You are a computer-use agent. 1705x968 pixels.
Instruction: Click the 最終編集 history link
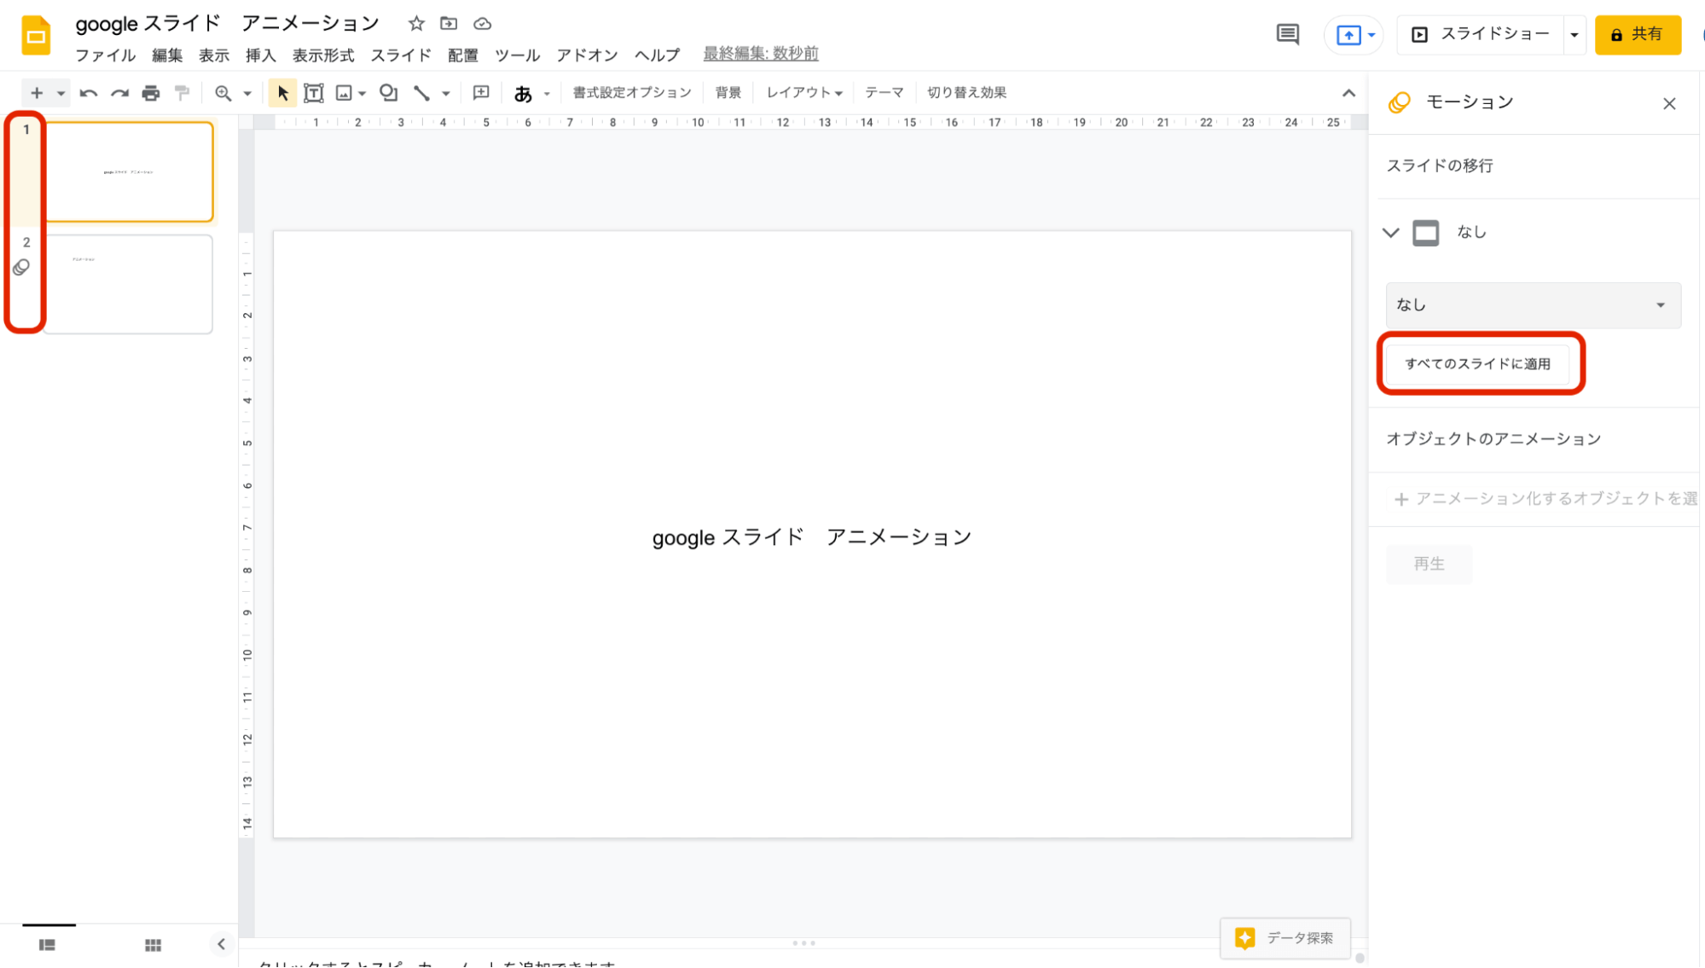pyautogui.click(x=761, y=54)
